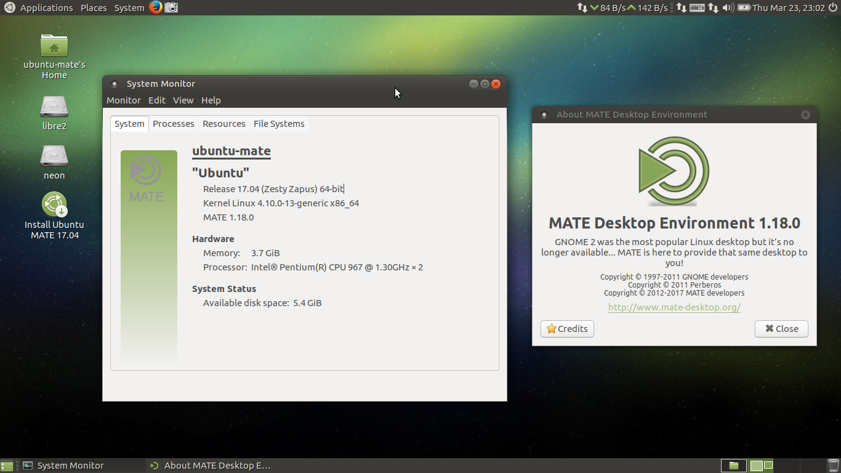Open the Edit menu in System Monitor

pos(157,100)
